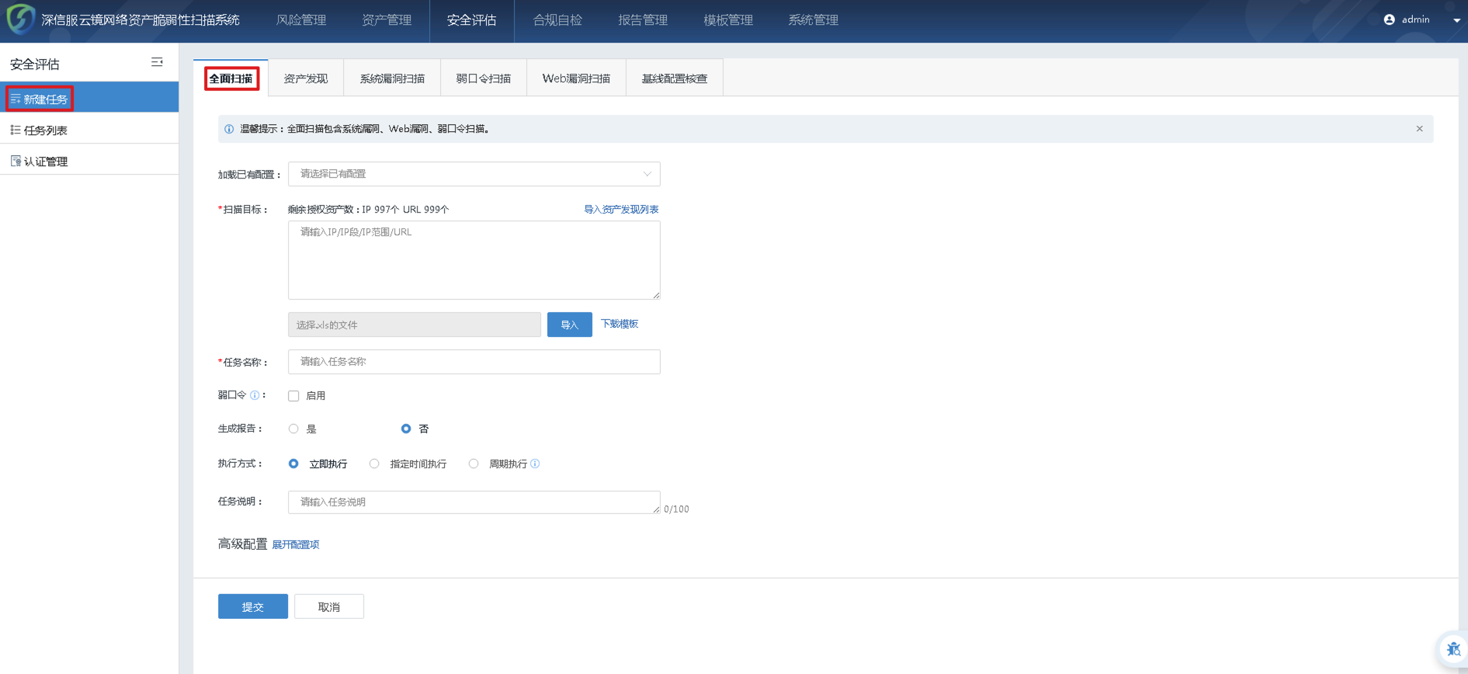Click the info icon next to 弱口令
This screenshot has height=674, width=1468.
pos(255,395)
